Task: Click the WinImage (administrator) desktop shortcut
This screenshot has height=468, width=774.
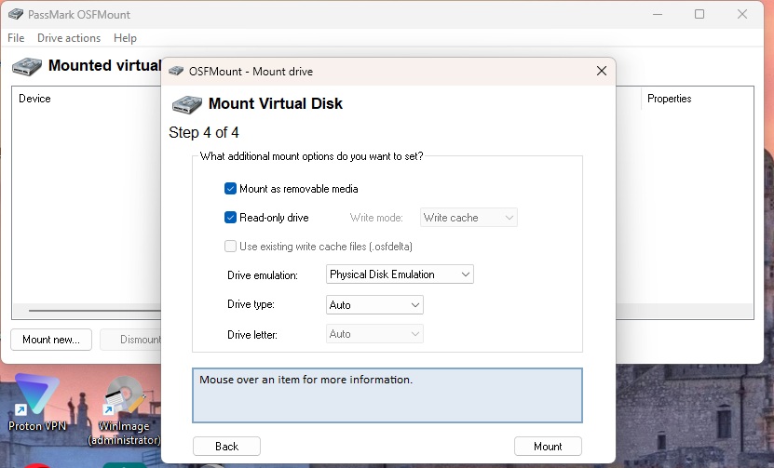Action: 124,412
